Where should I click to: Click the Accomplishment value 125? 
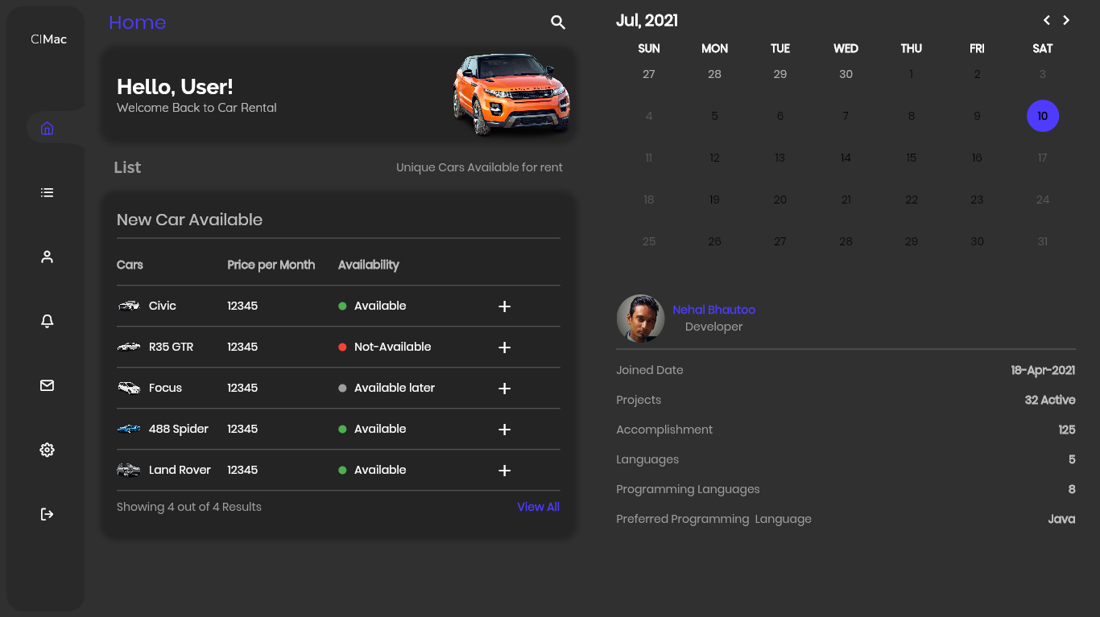click(x=1067, y=430)
